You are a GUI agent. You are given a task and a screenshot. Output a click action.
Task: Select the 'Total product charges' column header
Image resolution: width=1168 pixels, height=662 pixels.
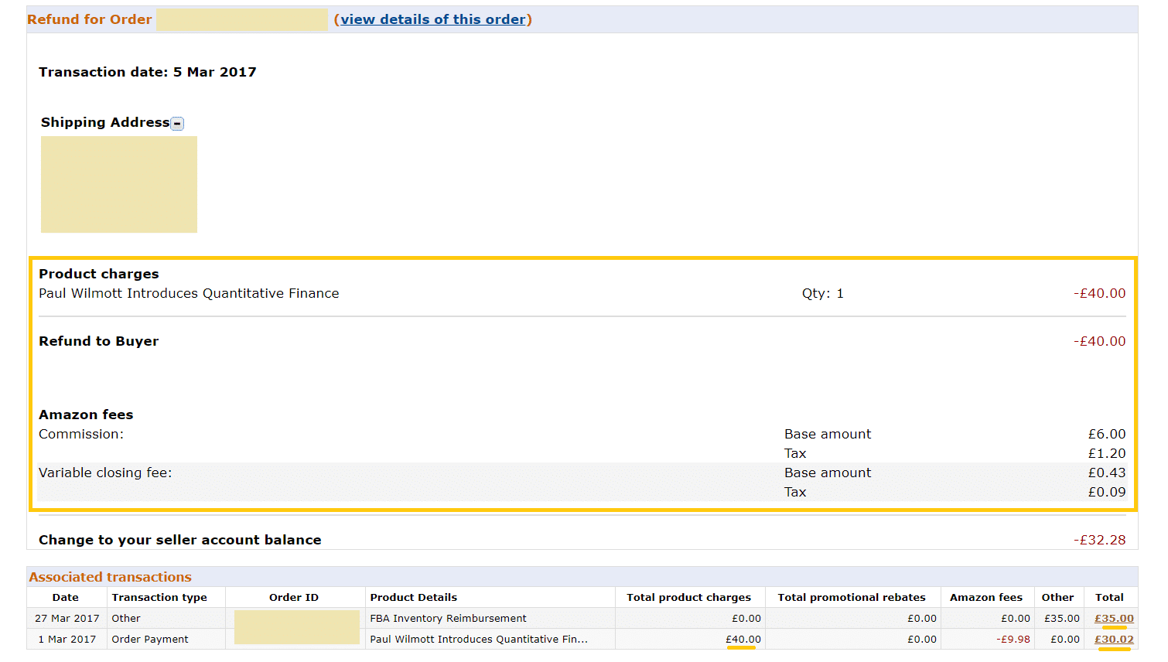tap(688, 597)
